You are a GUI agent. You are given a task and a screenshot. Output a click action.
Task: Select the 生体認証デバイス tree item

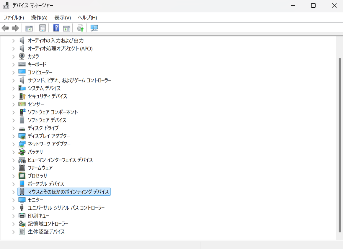[46, 232]
